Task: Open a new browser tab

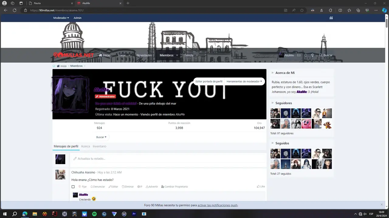Action: point(128,3)
